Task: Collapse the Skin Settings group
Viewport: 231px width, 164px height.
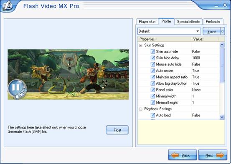Action: coord(141,45)
